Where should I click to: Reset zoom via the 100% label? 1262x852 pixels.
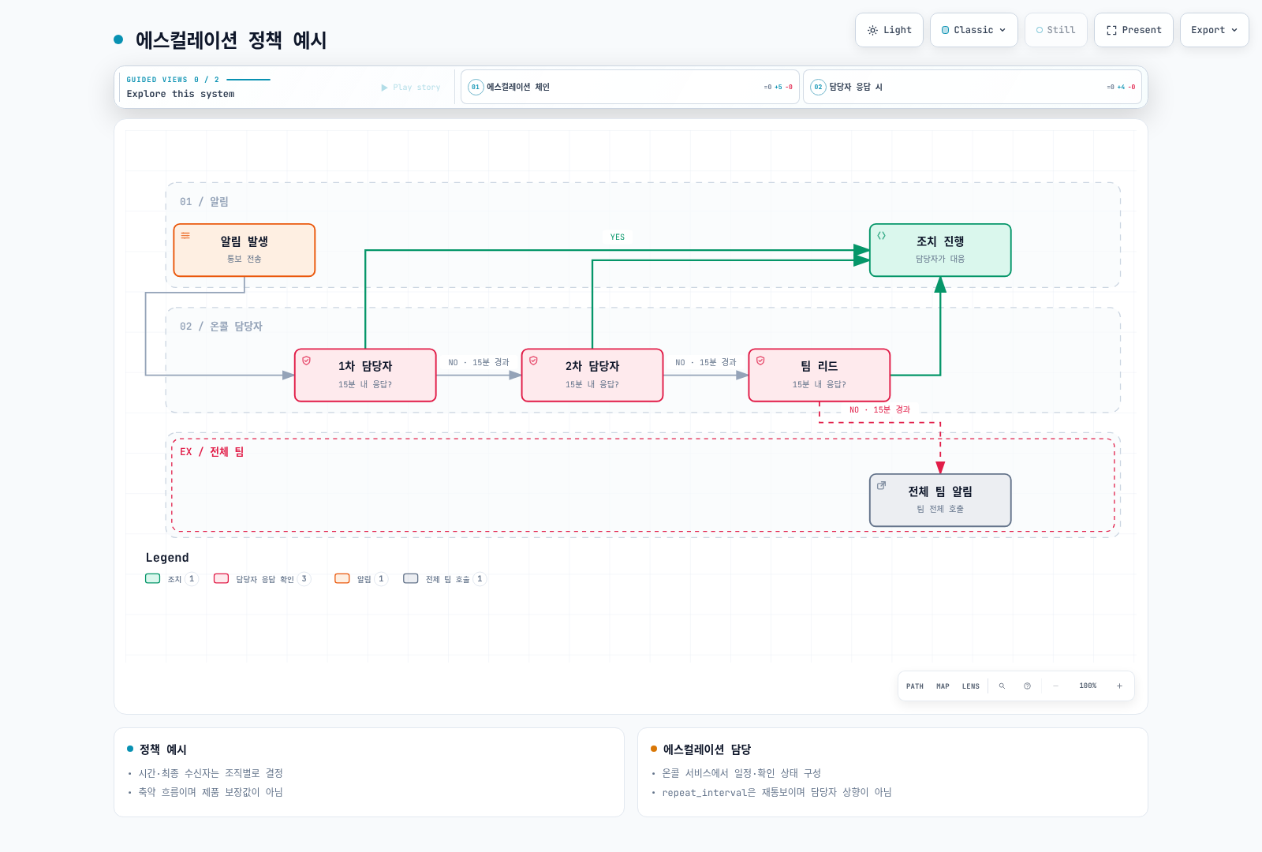tap(1088, 686)
